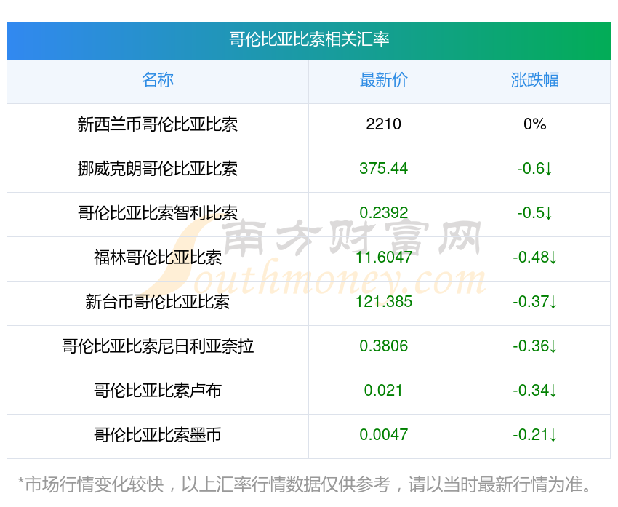Select the row name 挪威克朗哥伦比亚比索
The image size is (618, 507).
158,169
